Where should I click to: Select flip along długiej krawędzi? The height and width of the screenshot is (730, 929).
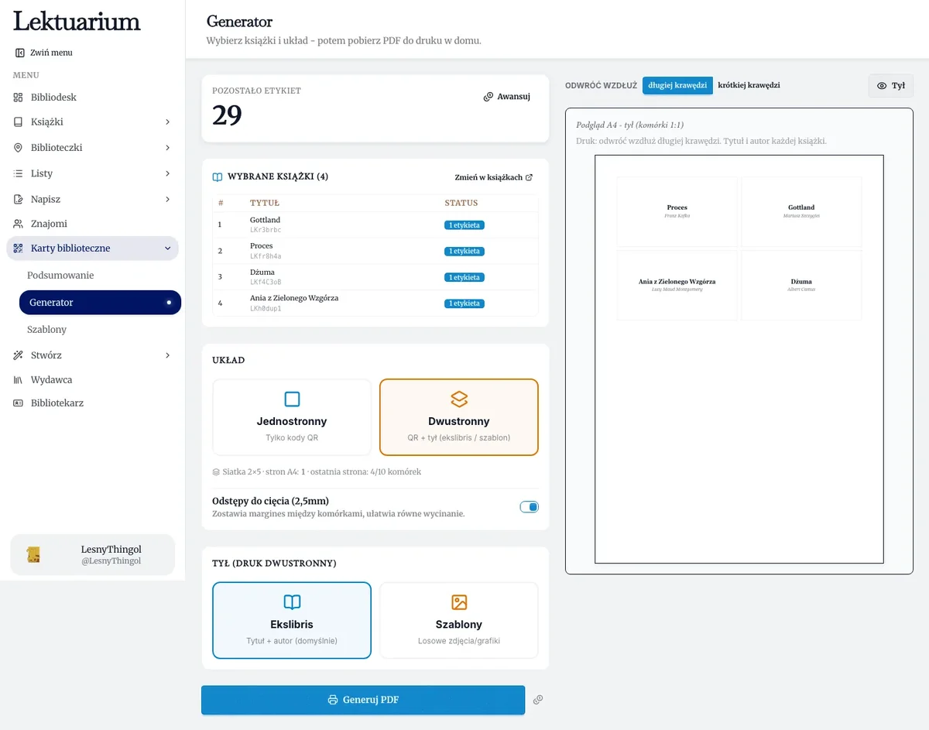[x=677, y=85]
